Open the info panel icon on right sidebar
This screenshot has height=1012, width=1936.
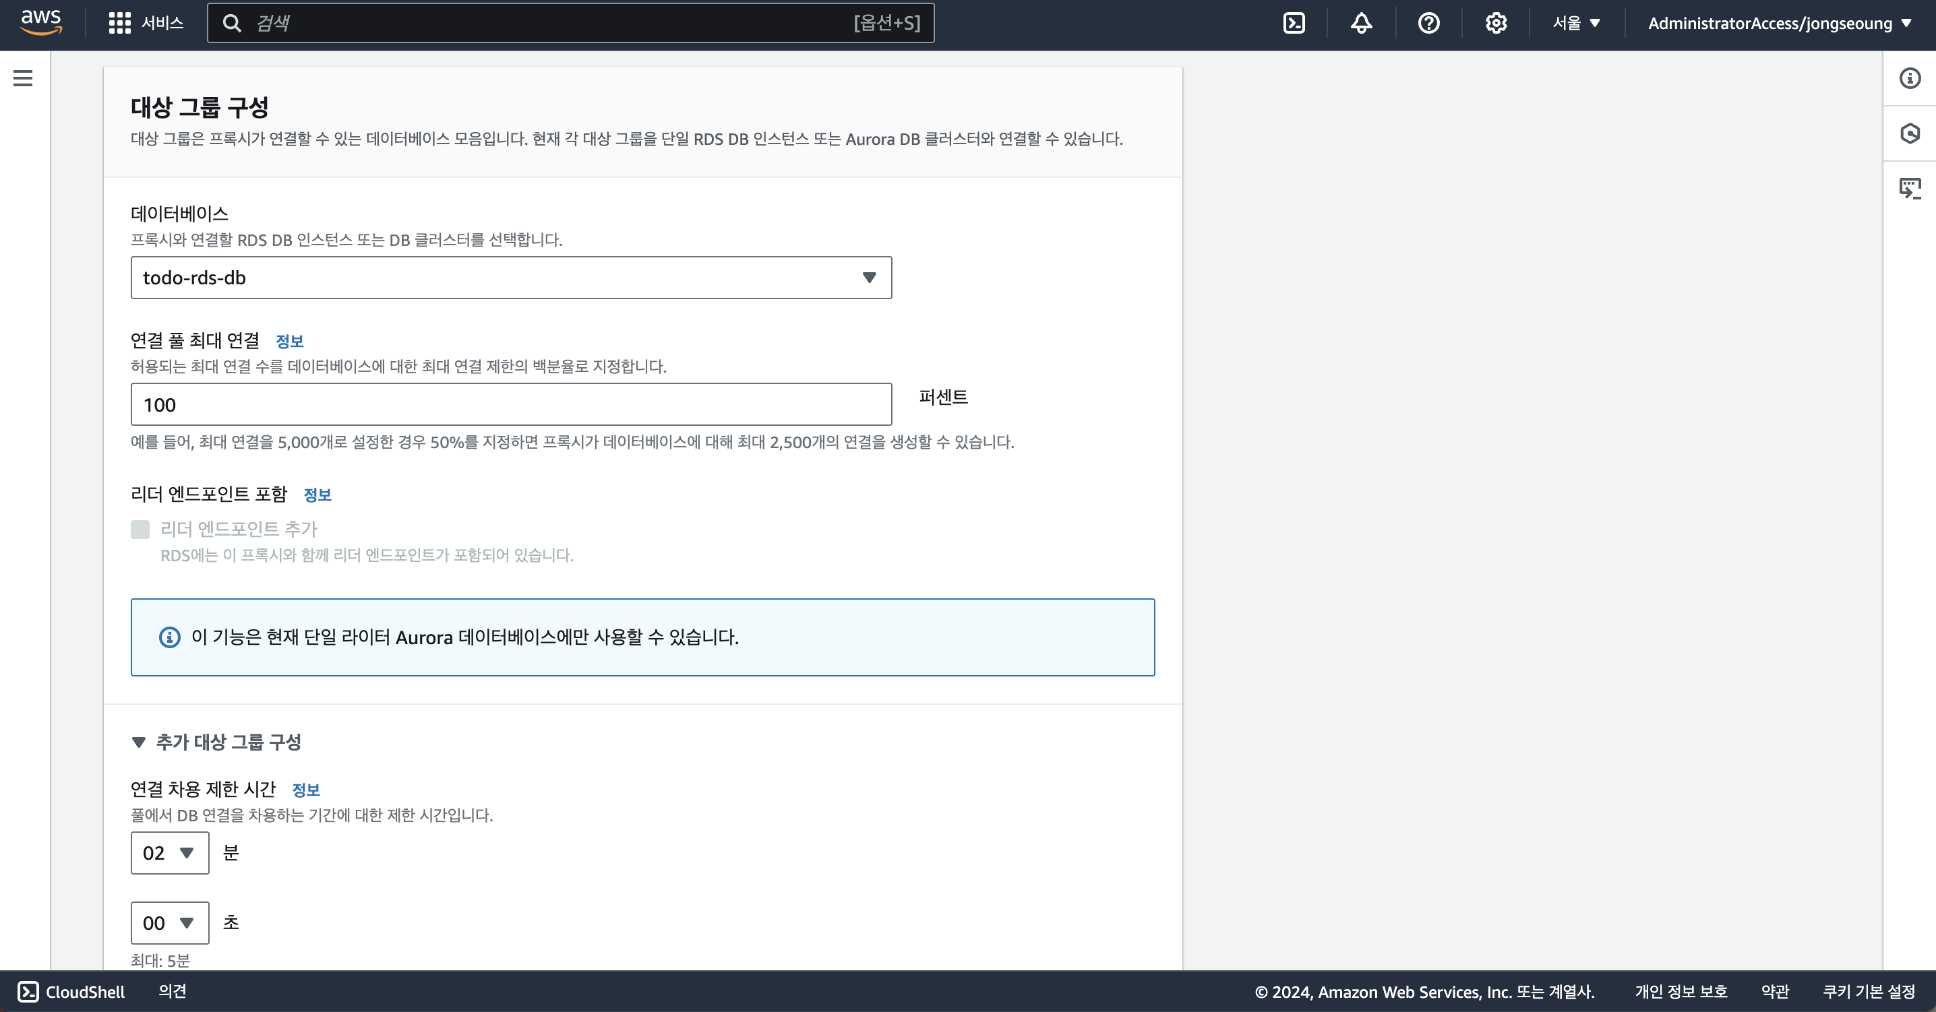(1910, 78)
